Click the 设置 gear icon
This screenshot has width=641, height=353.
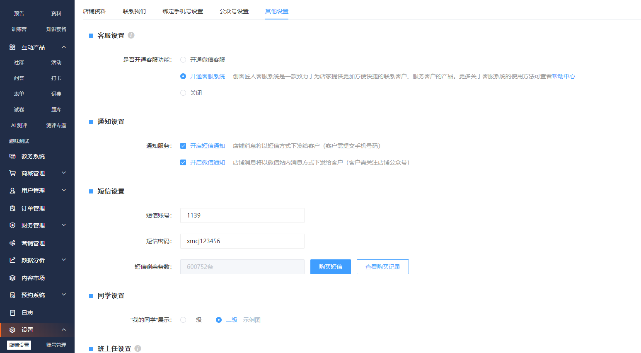(x=12, y=330)
